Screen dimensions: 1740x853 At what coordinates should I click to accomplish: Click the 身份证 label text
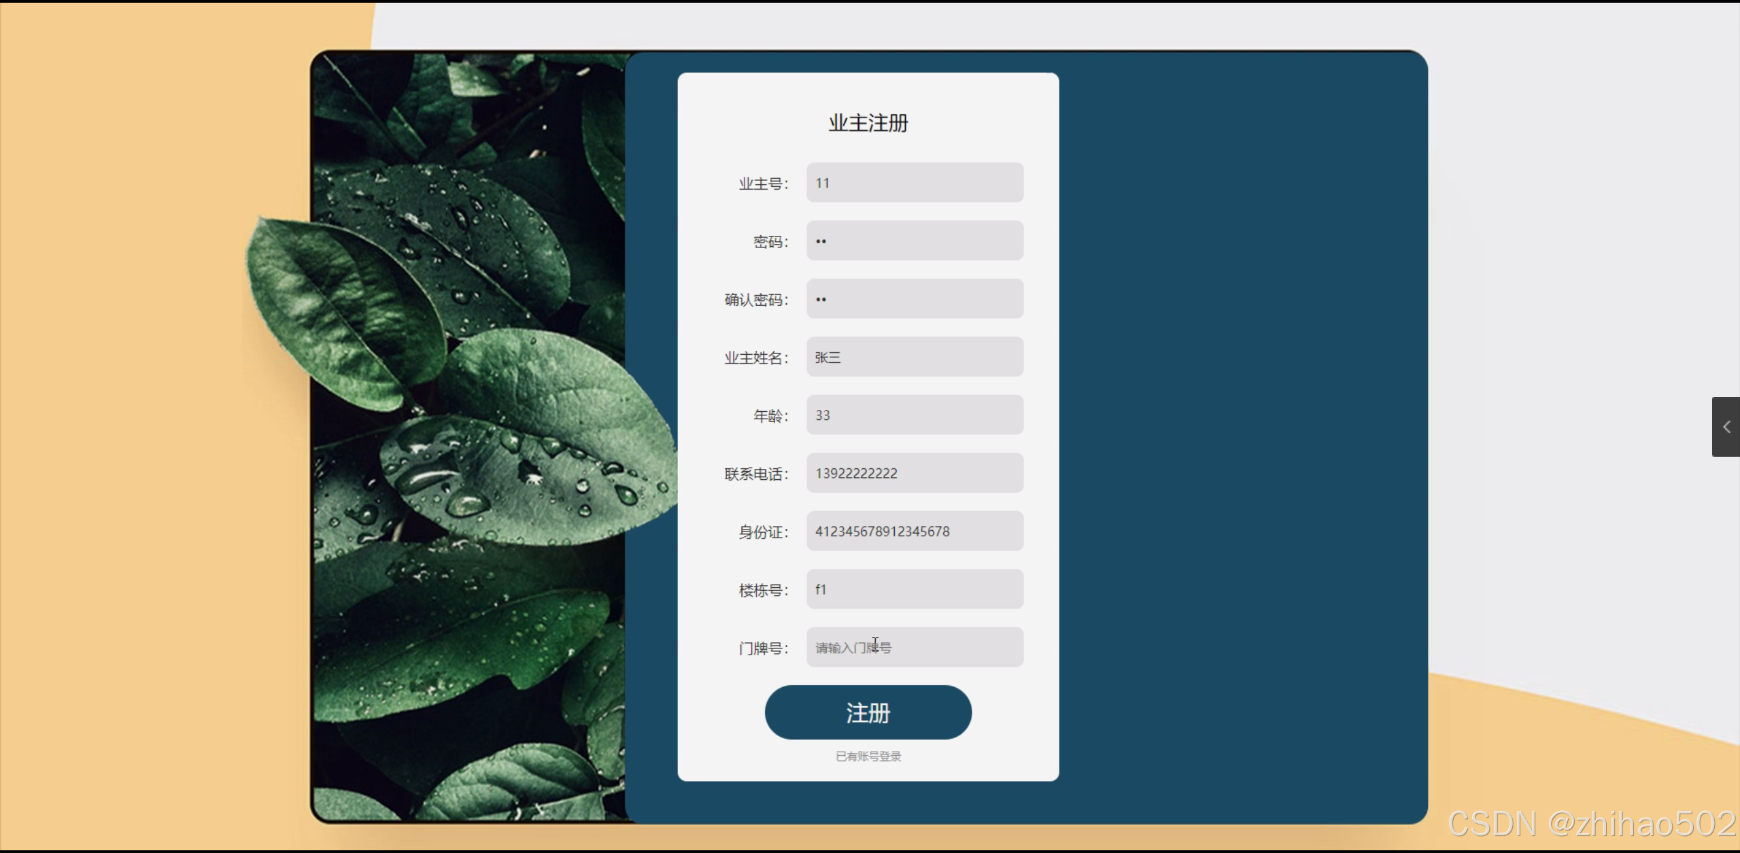point(763,532)
